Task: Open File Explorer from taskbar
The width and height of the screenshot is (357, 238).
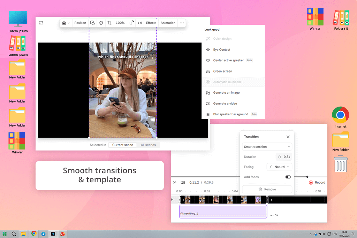Action: coord(23,234)
